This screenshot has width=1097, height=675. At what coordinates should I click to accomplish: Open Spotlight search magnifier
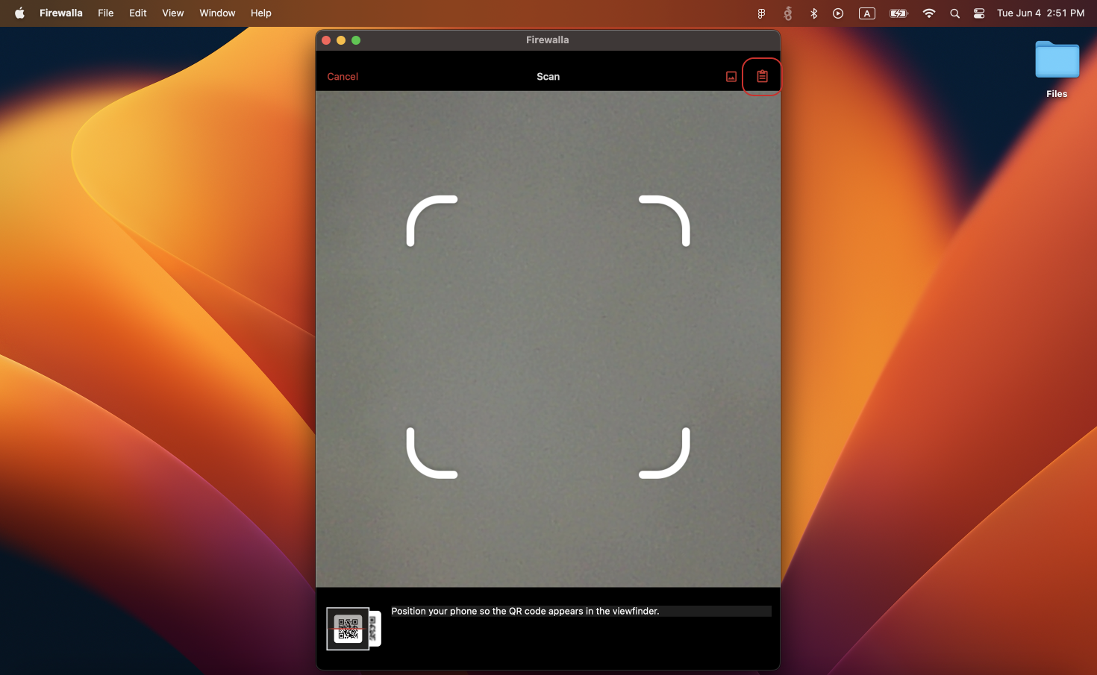[x=954, y=13]
